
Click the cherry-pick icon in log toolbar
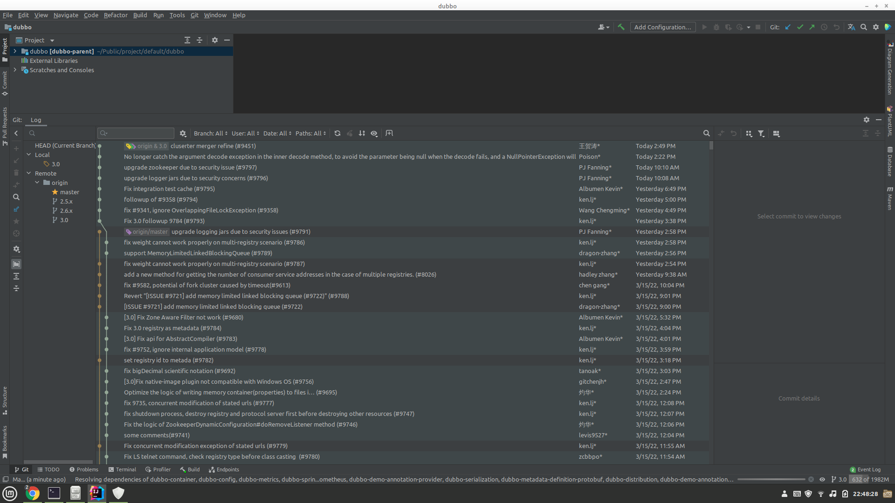[350, 133]
